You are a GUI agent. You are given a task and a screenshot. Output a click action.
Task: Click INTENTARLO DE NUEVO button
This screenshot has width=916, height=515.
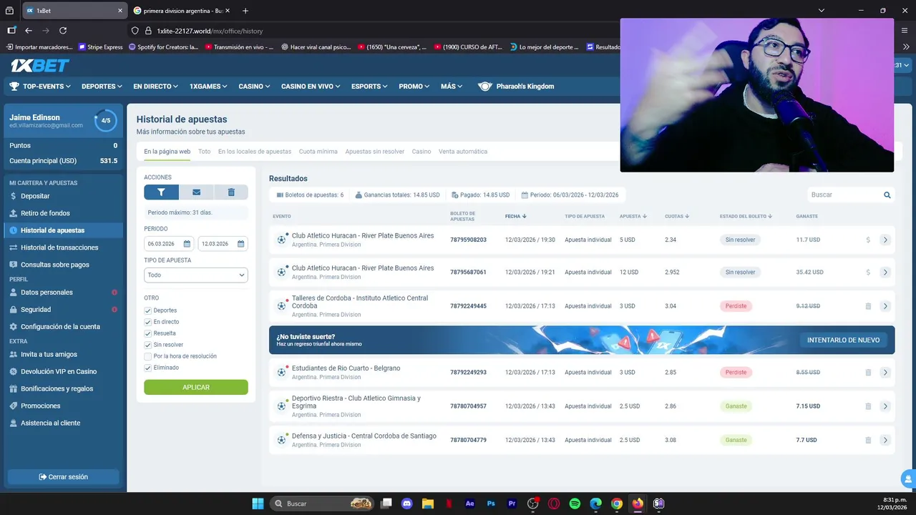click(844, 340)
